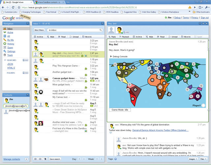The height and width of the screenshot is (165, 211).
Task: Archive the open Hey Jim wave
Action: pyautogui.click(x=137, y=37)
